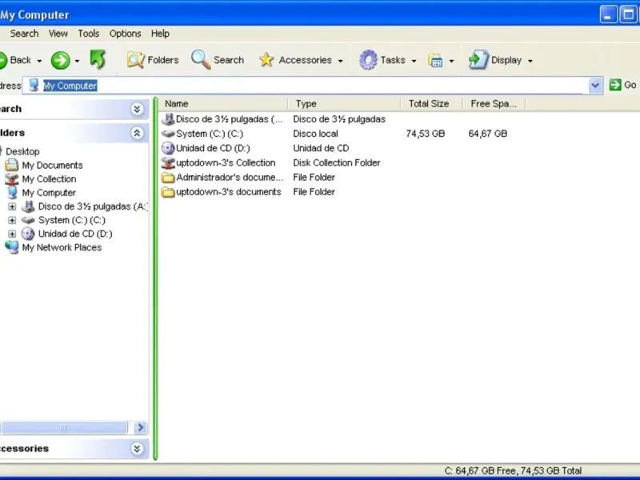The width and height of the screenshot is (640, 480).
Task: Select My Network Places in folder tree
Action: 62,248
